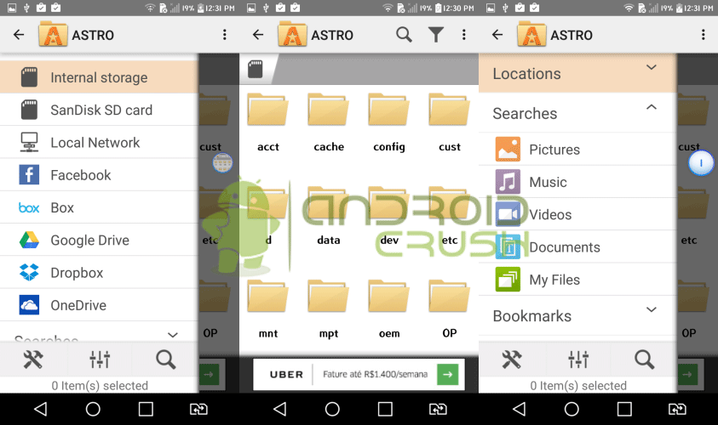Tap Android recents button on right screen
The image size is (718, 425).
[624, 409]
